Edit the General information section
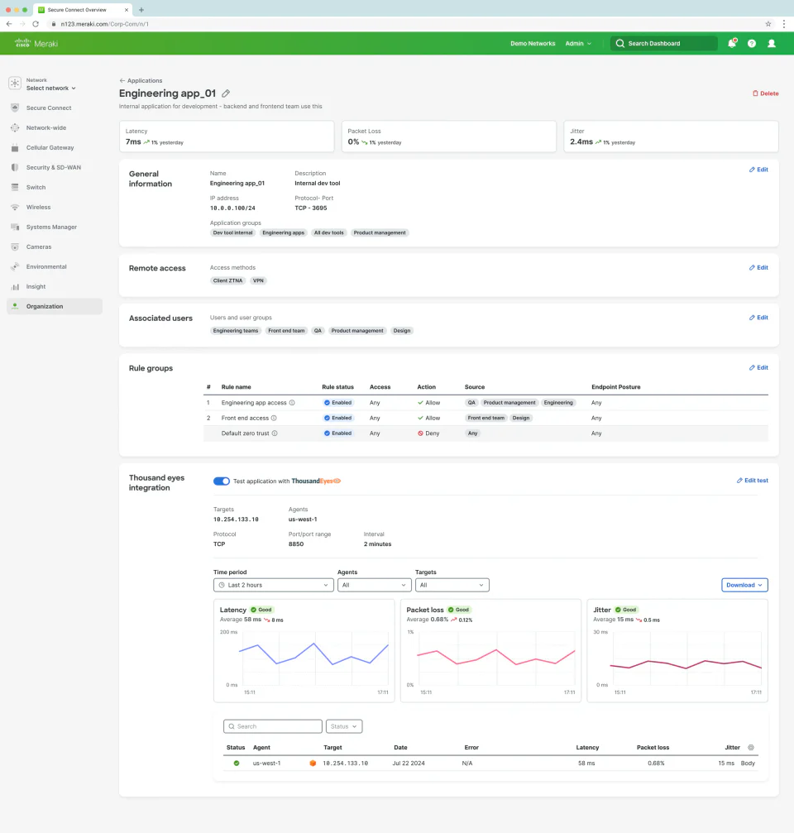The height and width of the screenshot is (833, 794). (x=758, y=170)
